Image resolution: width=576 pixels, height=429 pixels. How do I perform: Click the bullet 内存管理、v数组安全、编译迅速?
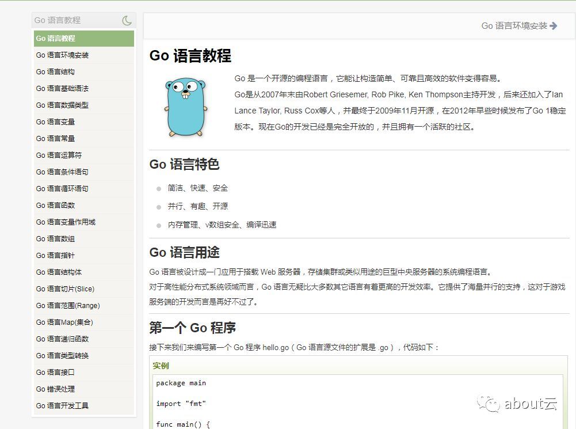[x=222, y=225]
